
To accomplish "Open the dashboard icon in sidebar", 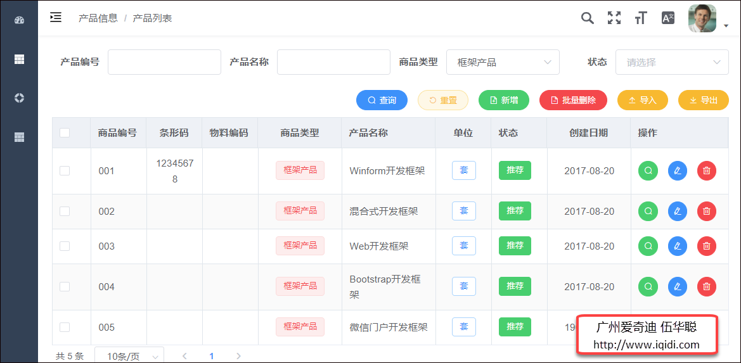I will [19, 20].
